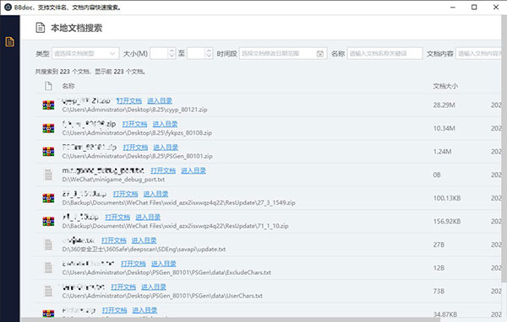Click 进入目录 for update.txt
The height and width of the screenshot is (322, 507).
pos(144,240)
